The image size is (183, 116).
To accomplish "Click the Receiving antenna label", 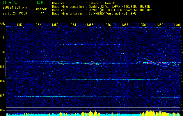I will pos(67,14).
